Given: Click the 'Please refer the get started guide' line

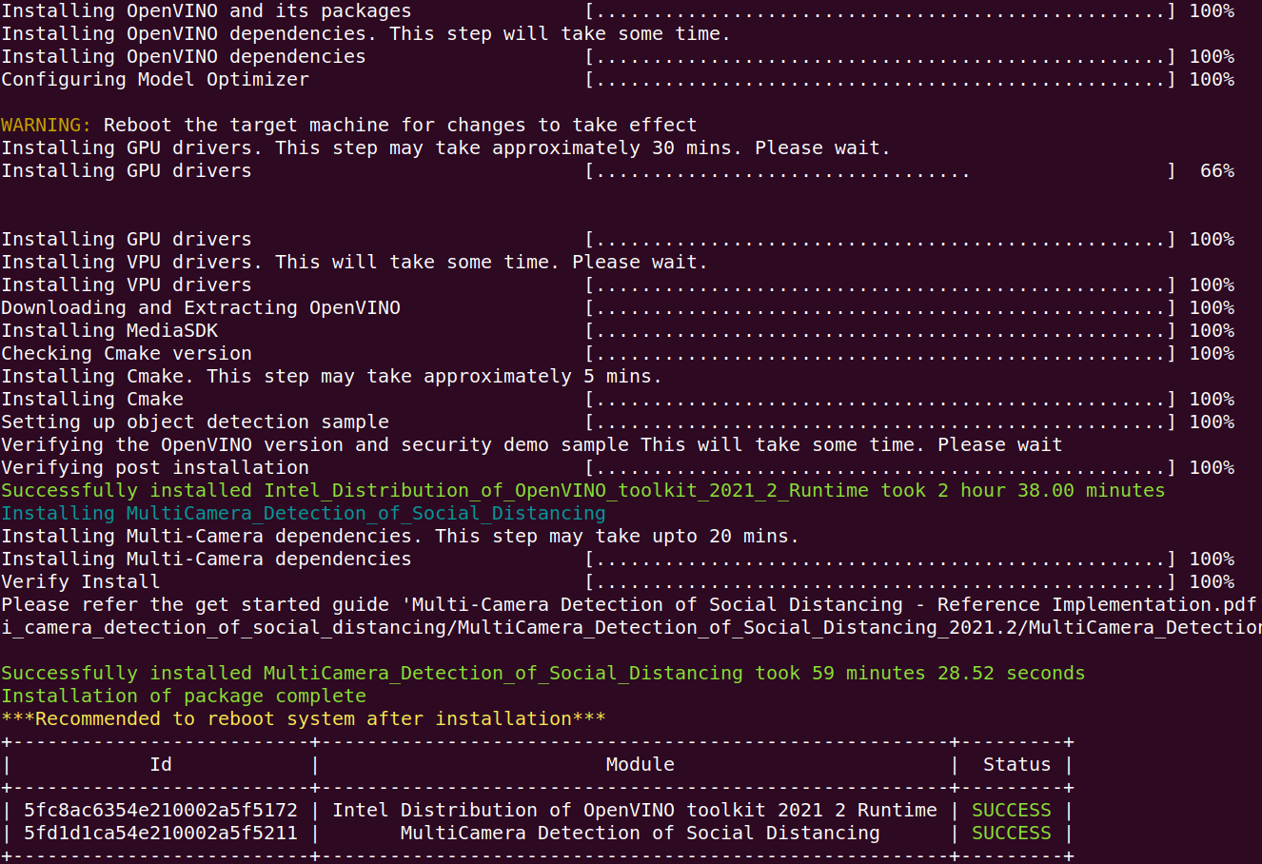Looking at the screenshot, I should pos(629,605).
